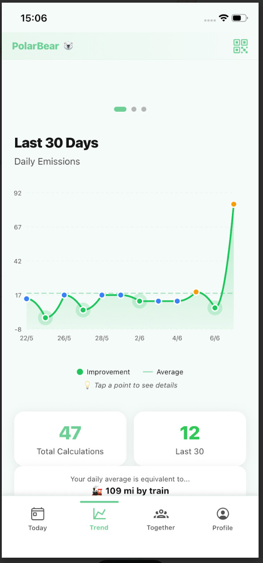Open the Profile person icon
This screenshot has width=263, height=563.
(223, 514)
